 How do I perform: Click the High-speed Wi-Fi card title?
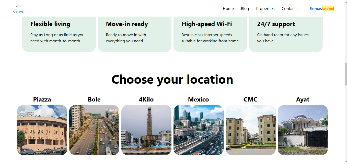(207, 24)
